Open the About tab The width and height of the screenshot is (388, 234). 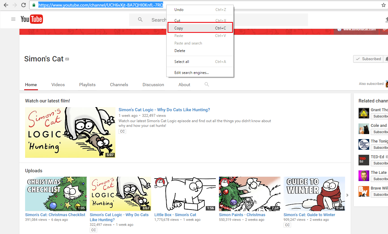[184, 85]
